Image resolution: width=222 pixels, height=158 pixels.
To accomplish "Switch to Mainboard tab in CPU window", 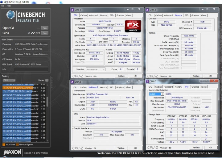I will click(93, 15).
